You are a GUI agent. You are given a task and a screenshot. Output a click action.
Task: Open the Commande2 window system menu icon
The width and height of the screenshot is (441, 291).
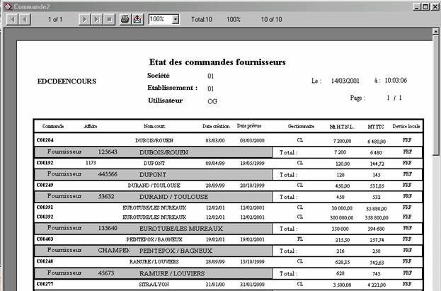coord(6,6)
